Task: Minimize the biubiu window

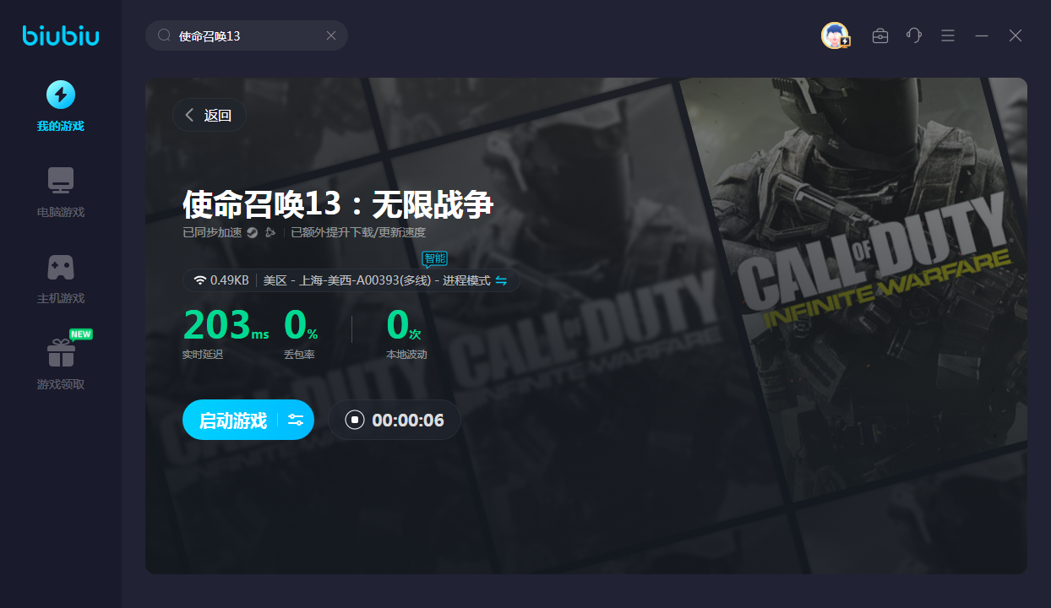Action: [x=982, y=35]
